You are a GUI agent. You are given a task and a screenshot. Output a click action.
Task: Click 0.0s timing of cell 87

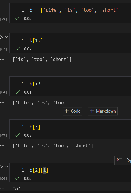pyautogui.click(x=28, y=135)
